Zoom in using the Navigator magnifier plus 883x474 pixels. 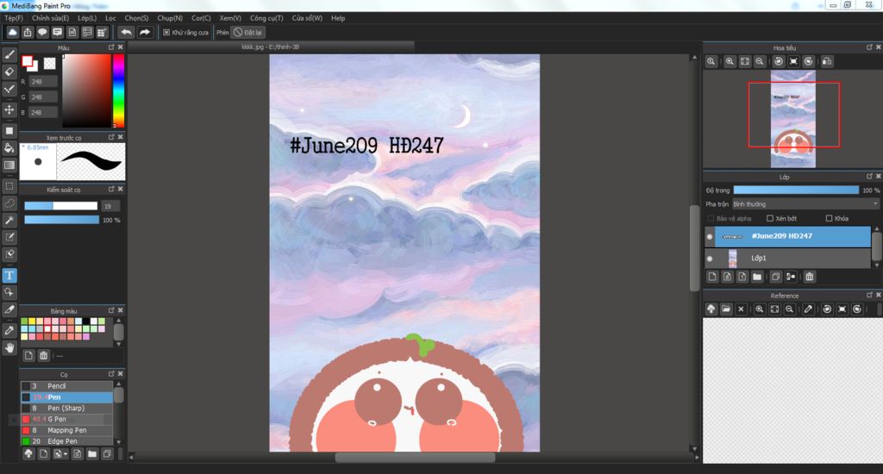[x=730, y=61]
